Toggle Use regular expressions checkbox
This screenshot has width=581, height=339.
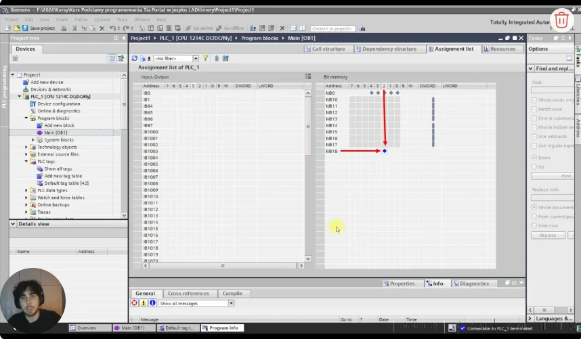534,145
